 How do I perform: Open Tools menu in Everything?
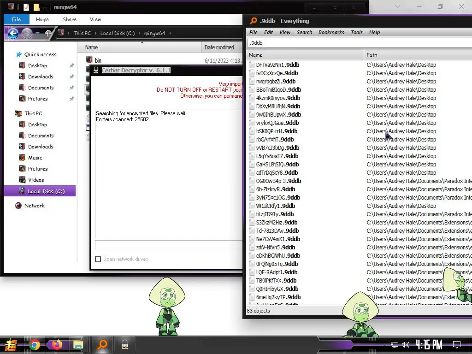pos(357,32)
